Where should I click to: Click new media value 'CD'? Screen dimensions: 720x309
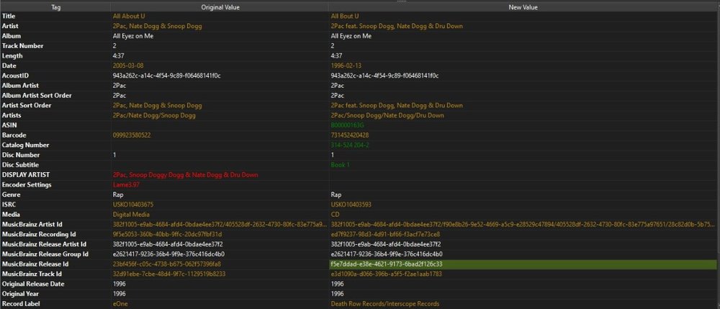click(335, 215)
